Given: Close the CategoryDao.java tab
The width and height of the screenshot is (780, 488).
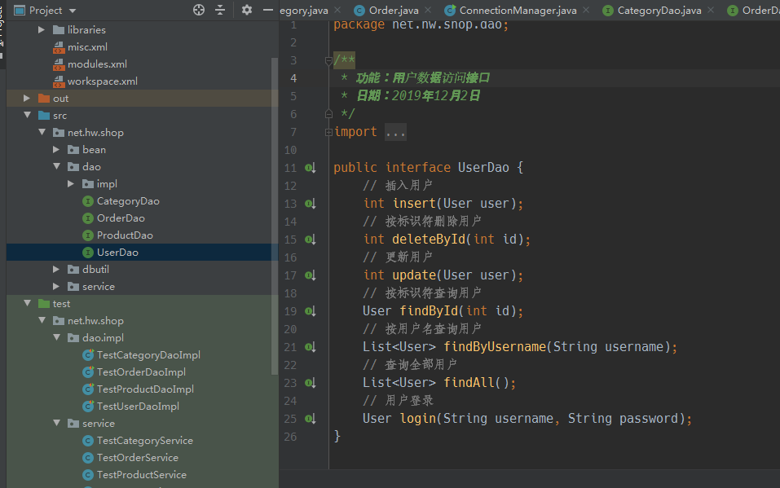Looking at the screenshot, I should point(711,10).
